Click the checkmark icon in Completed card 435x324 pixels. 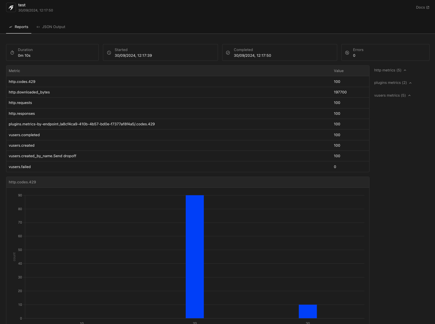pyautogui.click(x=228, y=53)
